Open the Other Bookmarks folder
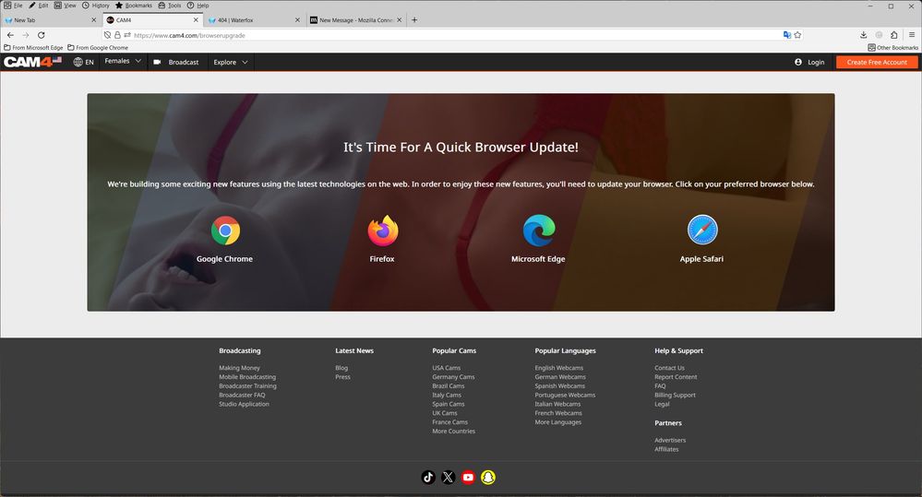This screenshot has width=922, height=497. (892, 48)
